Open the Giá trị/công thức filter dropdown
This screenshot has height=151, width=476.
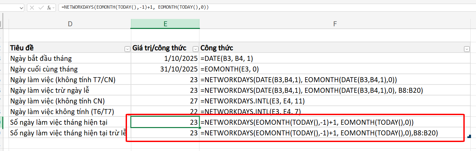195,49
